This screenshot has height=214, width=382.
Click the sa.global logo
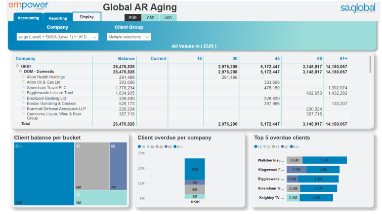358,8
